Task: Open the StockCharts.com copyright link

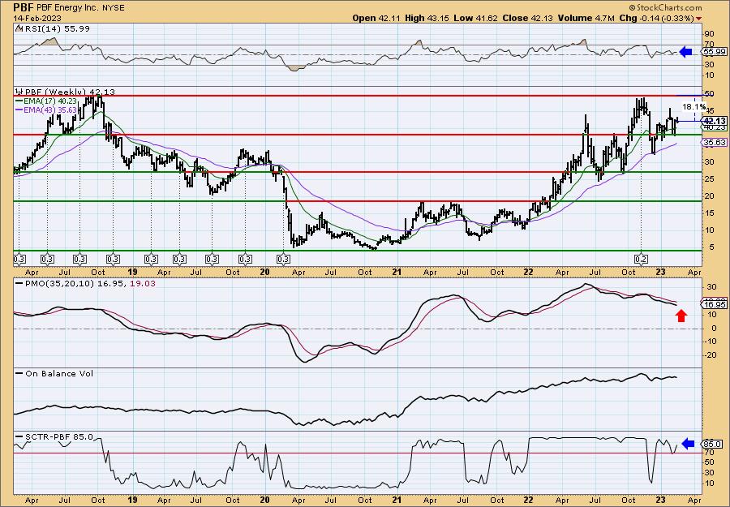Action: point(665,7)
